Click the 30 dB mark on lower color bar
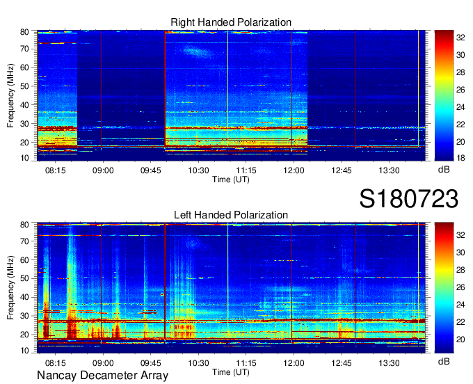Viewport: 473px width, 384px height. [460, 253]
